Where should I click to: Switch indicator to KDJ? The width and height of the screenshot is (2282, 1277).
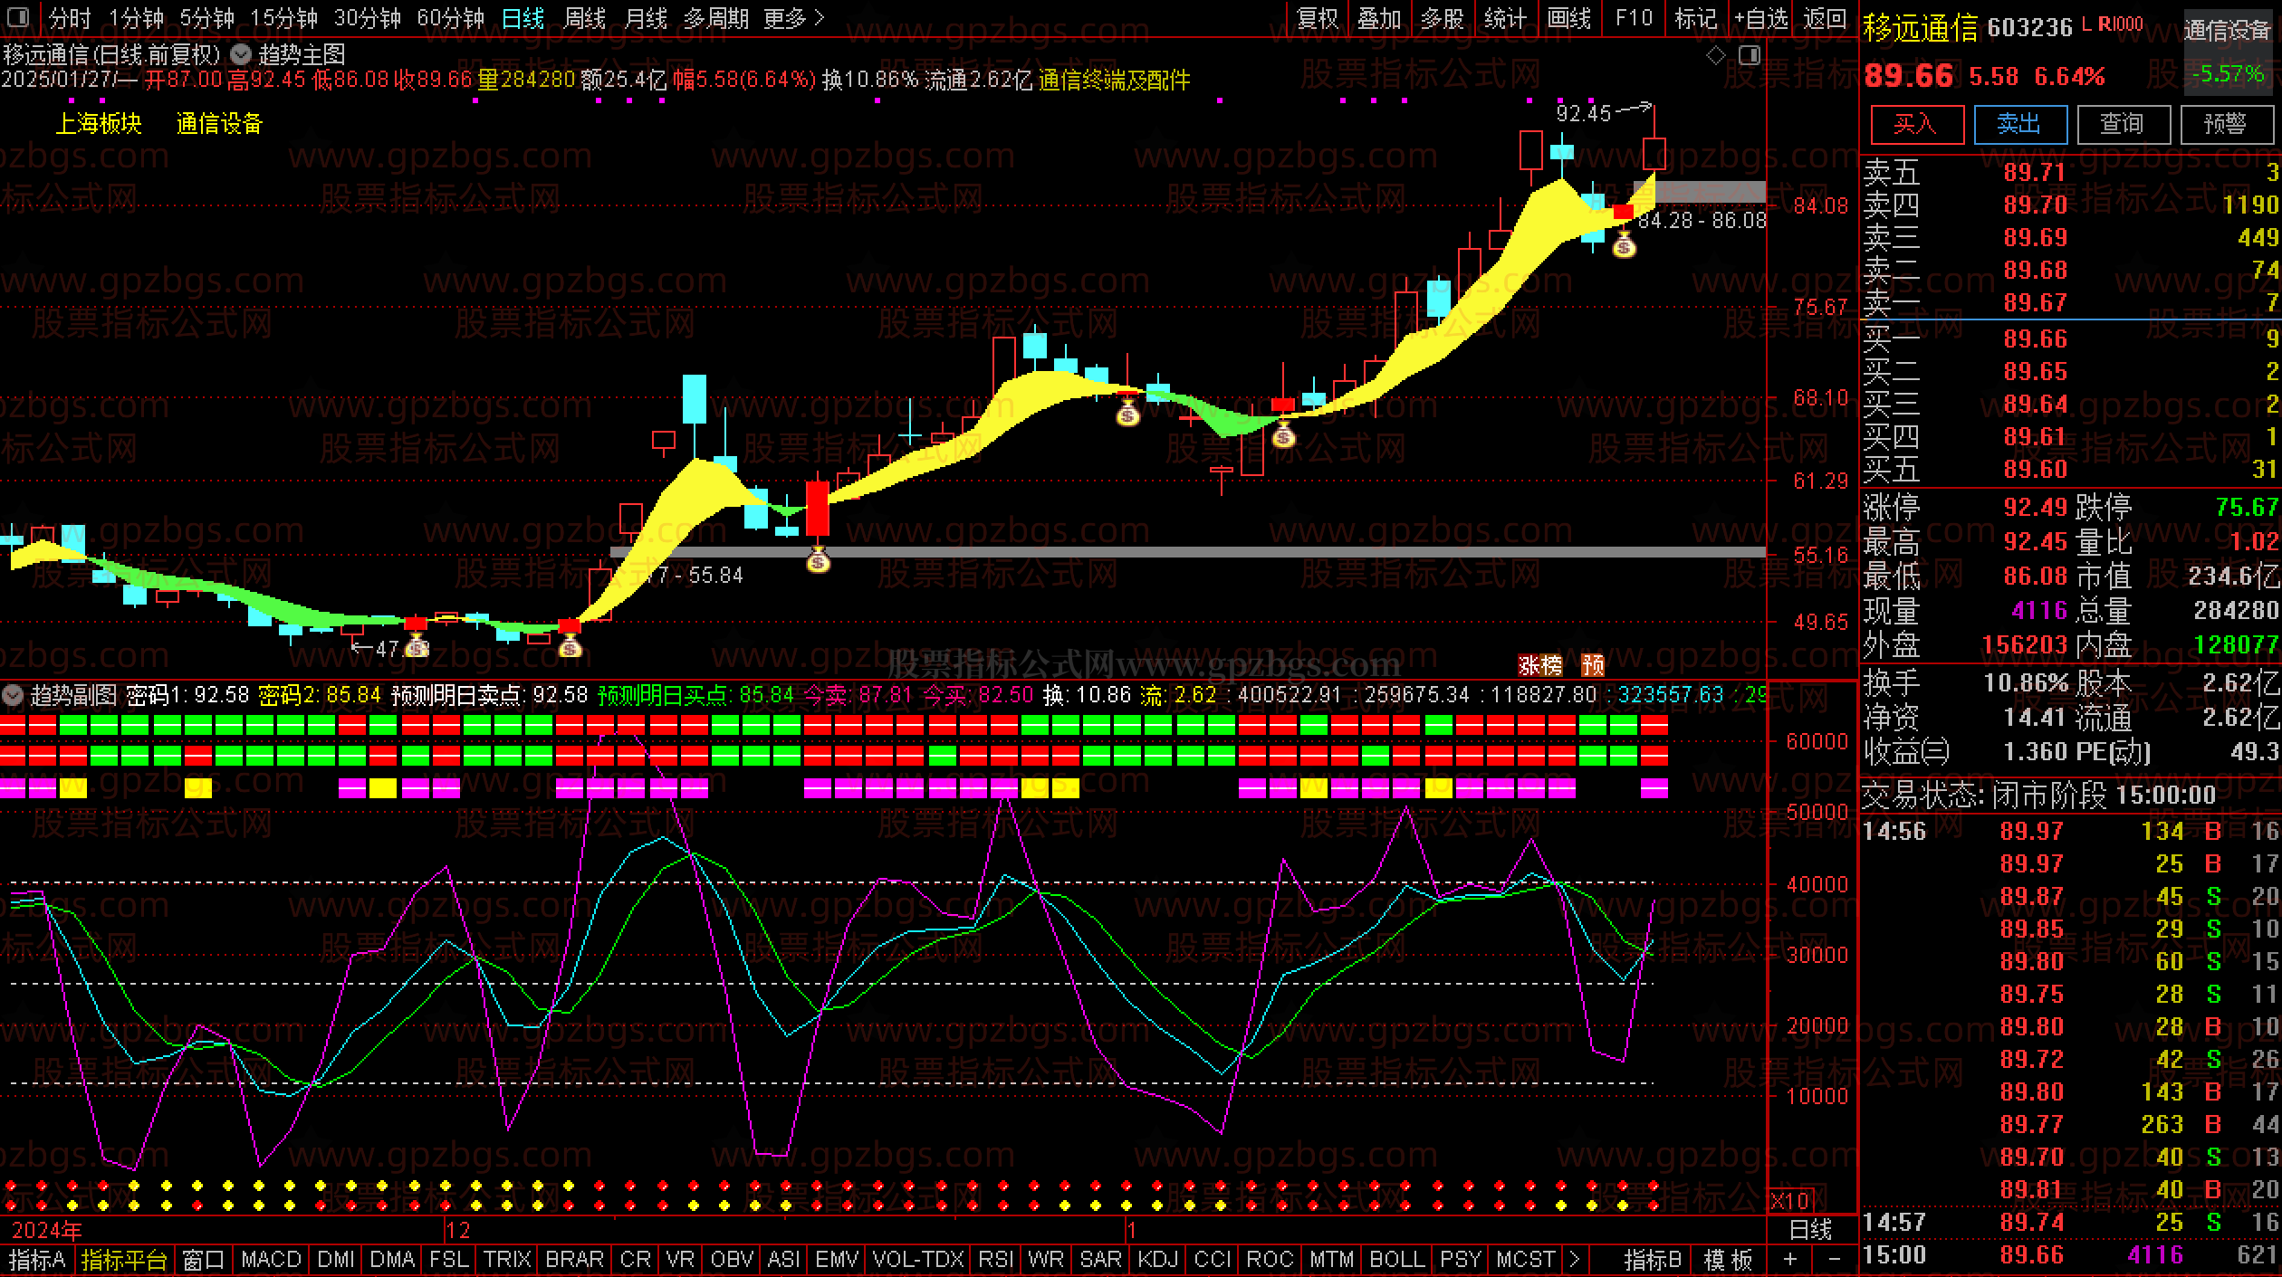[x=1157, y=1259]
